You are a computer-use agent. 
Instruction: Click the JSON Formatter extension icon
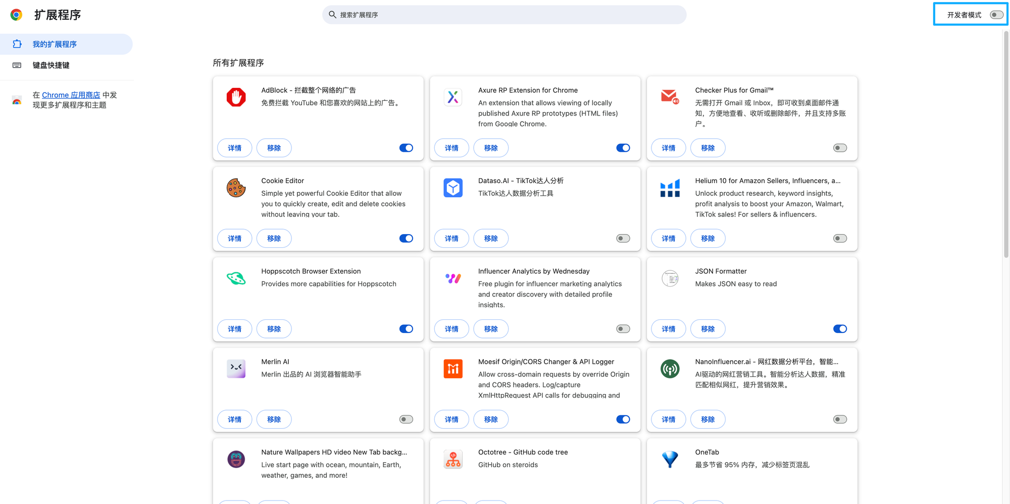tap(670, 278)
